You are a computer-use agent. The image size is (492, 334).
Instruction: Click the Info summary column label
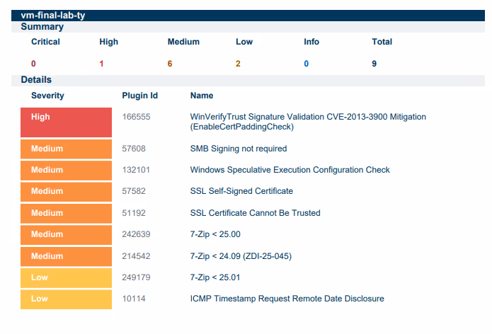click(x=311, y=42)
